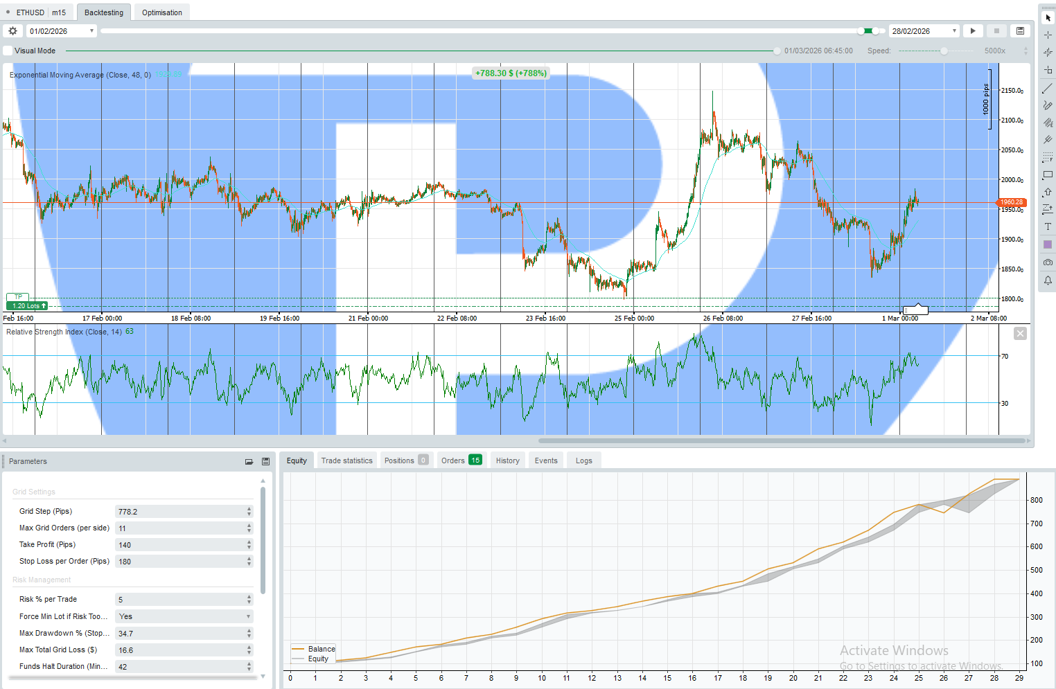Screen dimensions: 1056x689
Task: Open the Trade statistics tab
Action: pyautogui.click(x=346, y=460)
